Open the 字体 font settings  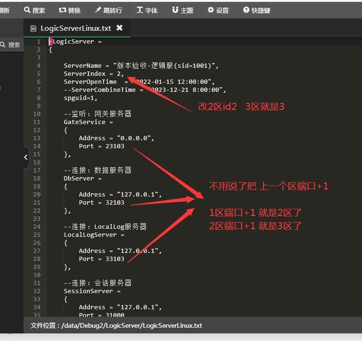click(147, 10)
